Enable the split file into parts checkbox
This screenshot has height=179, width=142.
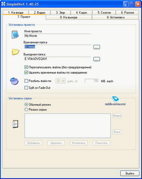coord(26,81)
